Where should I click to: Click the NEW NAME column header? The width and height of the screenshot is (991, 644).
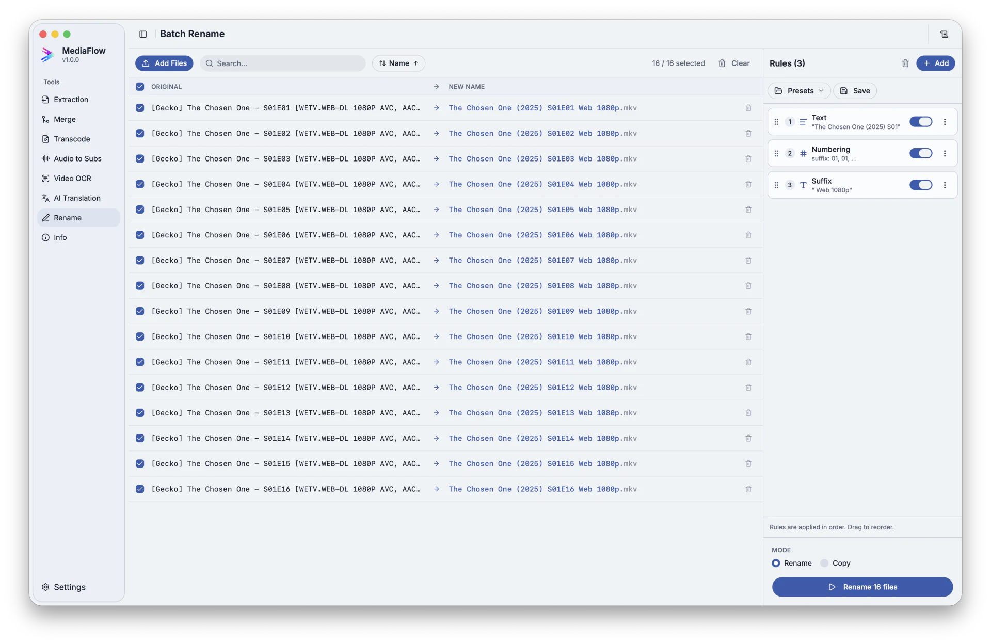coord(467,87)
